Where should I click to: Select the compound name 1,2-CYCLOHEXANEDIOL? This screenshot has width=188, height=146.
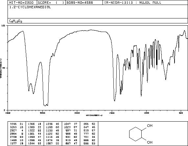(x=30, y=7)
